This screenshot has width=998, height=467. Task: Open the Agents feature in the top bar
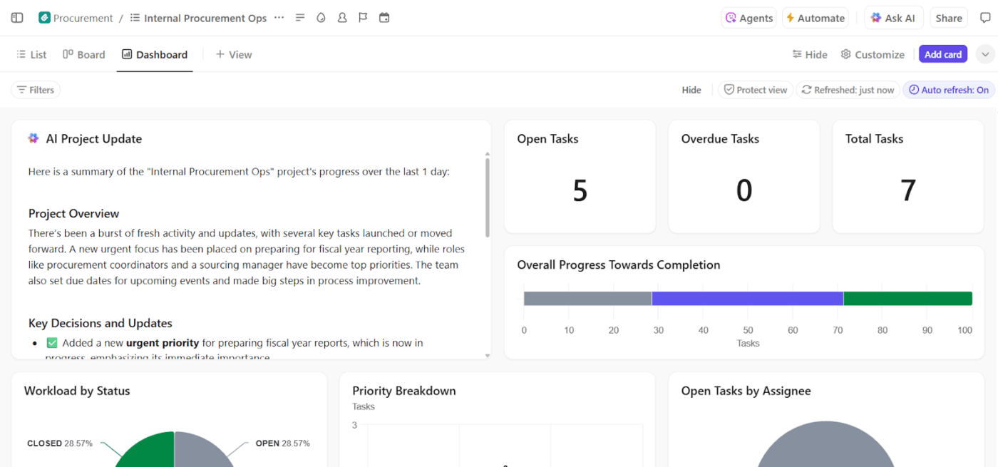click(748, 17)
